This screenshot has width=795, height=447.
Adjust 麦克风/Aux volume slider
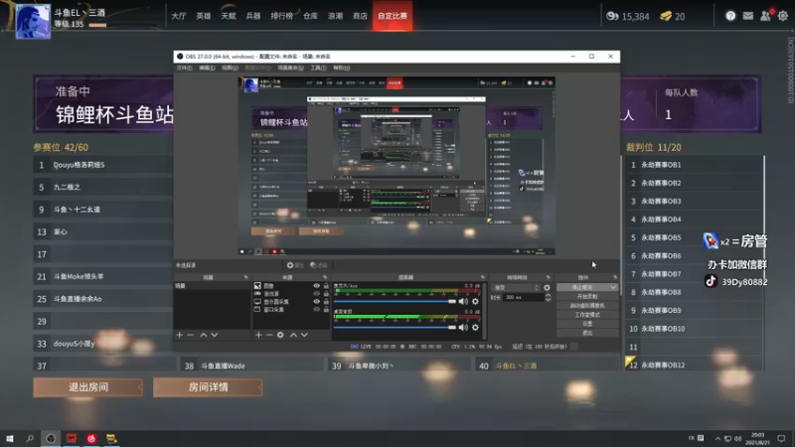click(x=395, y=302)
